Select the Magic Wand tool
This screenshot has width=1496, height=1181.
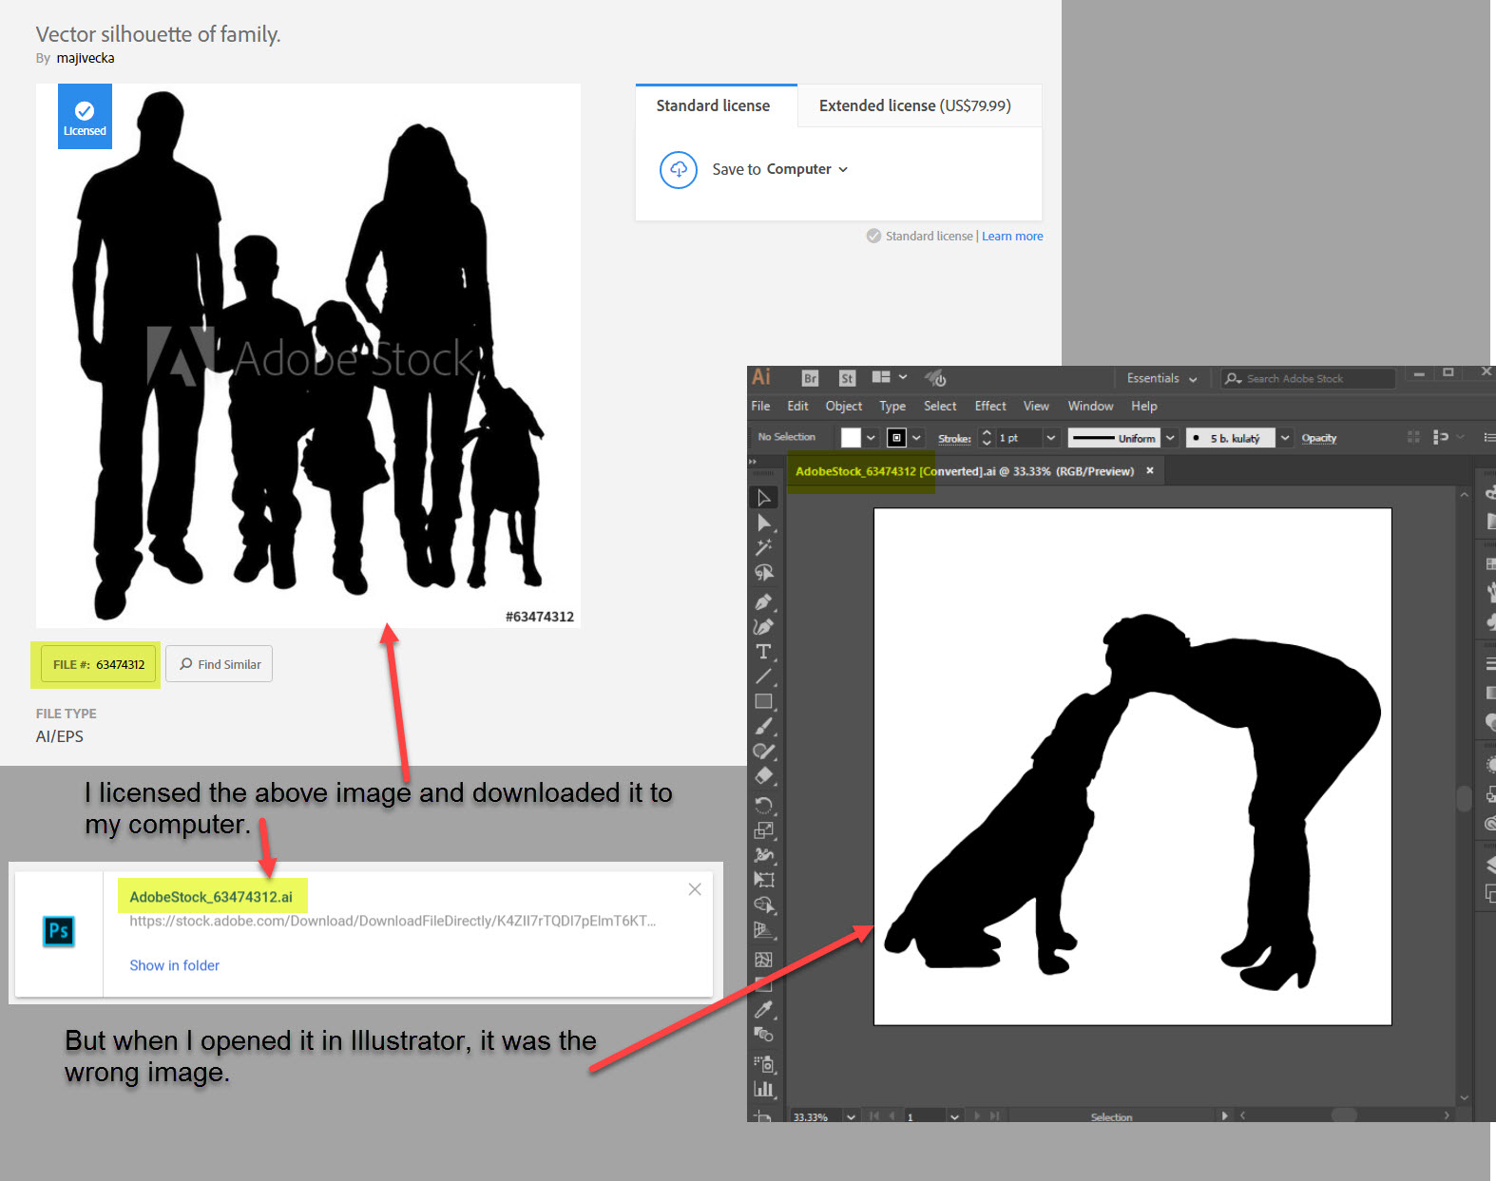pyautogui.click(x=763, y=547)
